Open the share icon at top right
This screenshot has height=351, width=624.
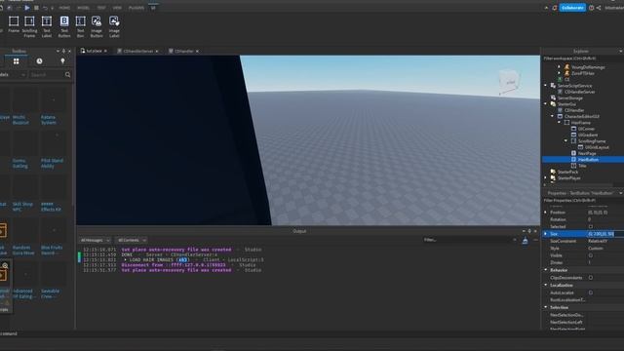599,8
